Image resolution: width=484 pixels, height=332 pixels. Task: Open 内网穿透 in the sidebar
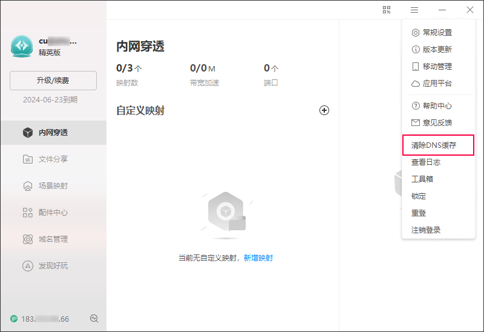pos(53,133)
